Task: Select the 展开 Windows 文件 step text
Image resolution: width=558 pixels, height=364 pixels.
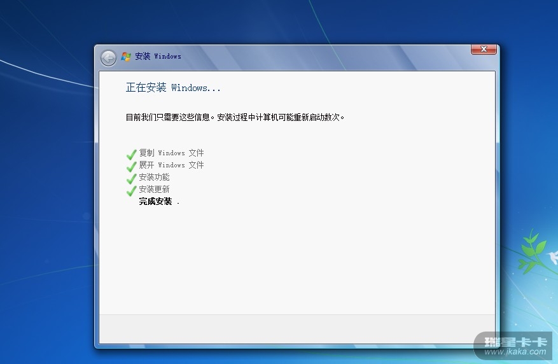Action: [171, 165]
